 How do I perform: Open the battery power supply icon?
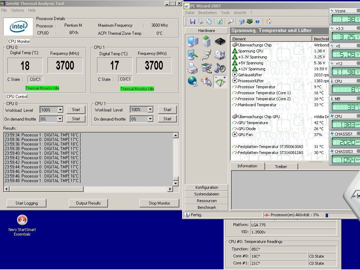[x=206, y=82]
